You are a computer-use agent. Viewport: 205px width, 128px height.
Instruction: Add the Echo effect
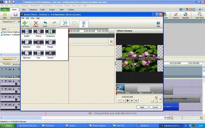[x=38, y=43]
